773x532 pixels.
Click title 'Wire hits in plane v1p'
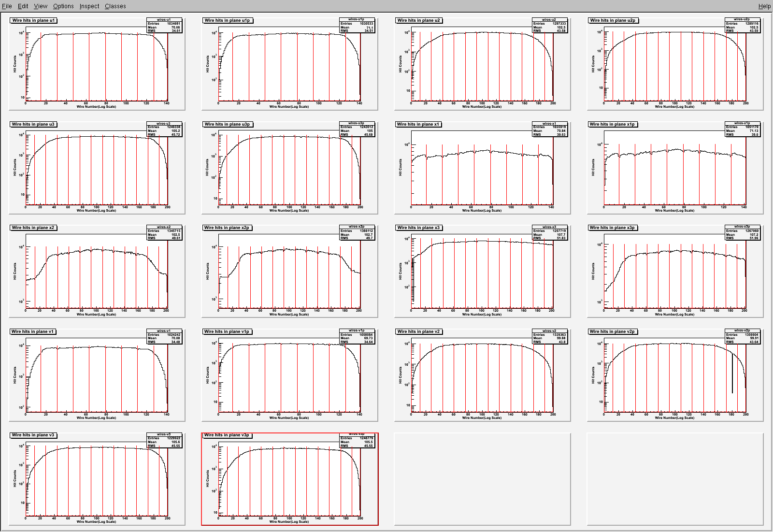227,331
